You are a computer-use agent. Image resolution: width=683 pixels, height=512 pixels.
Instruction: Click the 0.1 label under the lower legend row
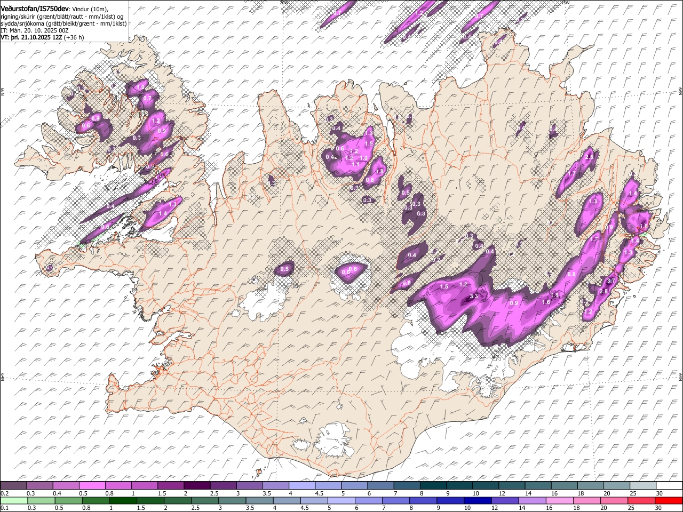[4, 508]
